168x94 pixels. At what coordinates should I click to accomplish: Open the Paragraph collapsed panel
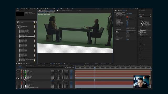point(140,41)
